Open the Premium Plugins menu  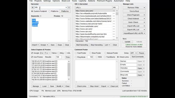(104, 1)
